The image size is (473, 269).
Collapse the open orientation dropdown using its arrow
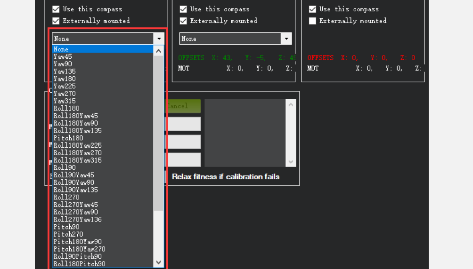click(159, 39)
